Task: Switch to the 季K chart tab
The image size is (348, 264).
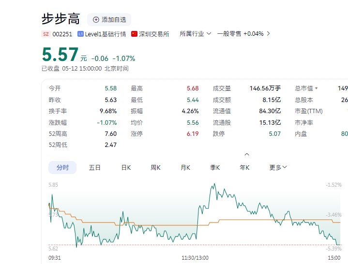Action: (x=215, y=168)
